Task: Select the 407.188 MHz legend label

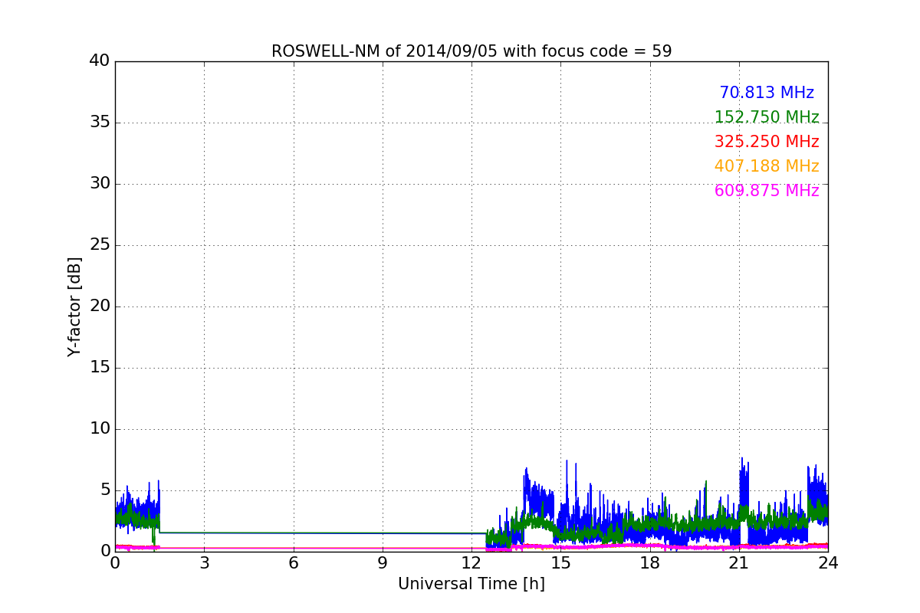Action: [x=767, y=166]
